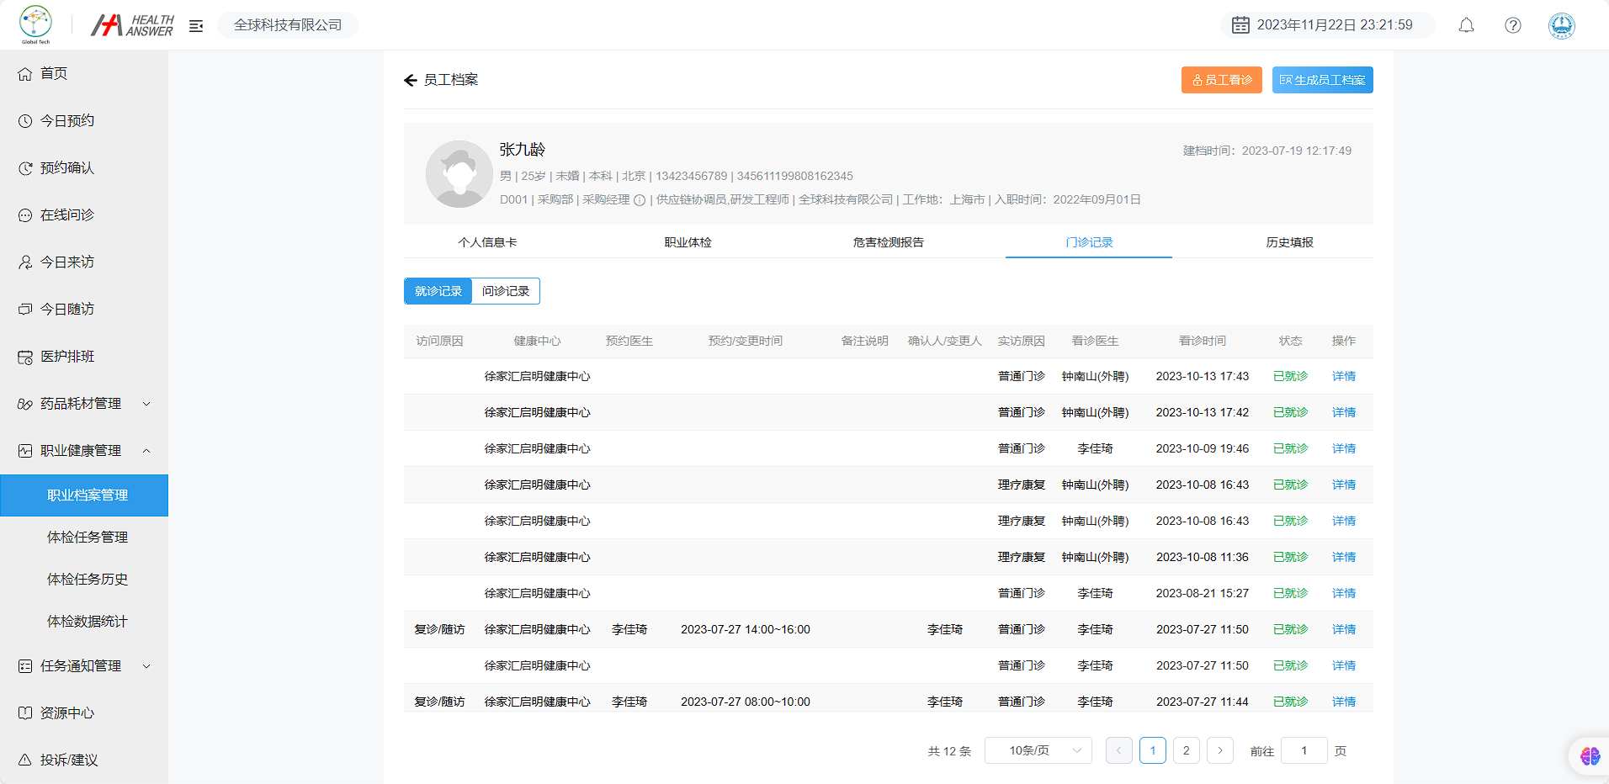Click the 预约/变更时间 column header

[x=746, y=341]
